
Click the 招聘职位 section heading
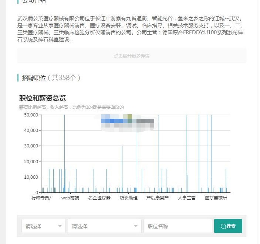[34, 78]
